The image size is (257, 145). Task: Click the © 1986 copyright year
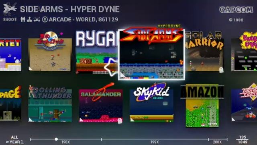236,20
